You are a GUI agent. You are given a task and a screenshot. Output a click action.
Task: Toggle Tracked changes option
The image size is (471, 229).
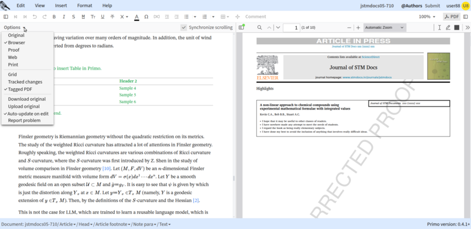[25, 82]
